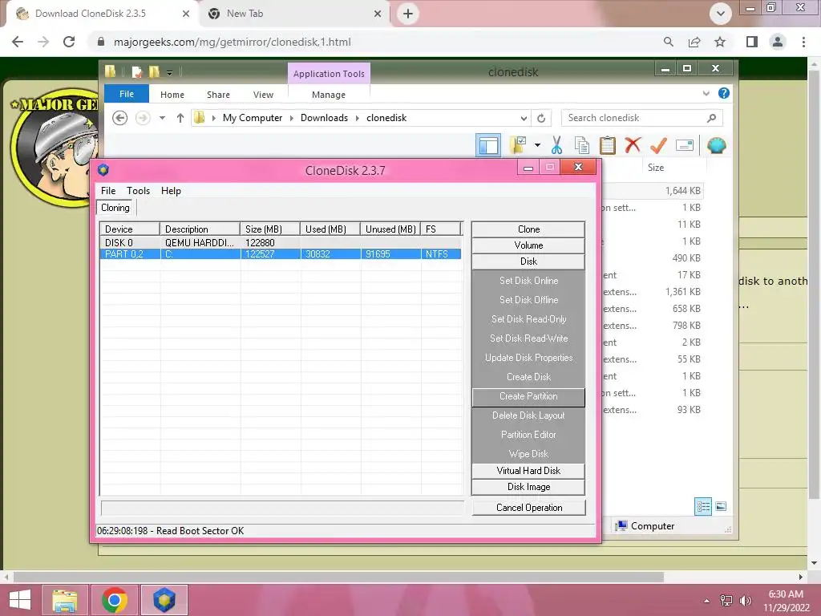Click the red X Delete icon in Explorer
The height and width of the screenshot is (616, 821).
click(633, 144)
